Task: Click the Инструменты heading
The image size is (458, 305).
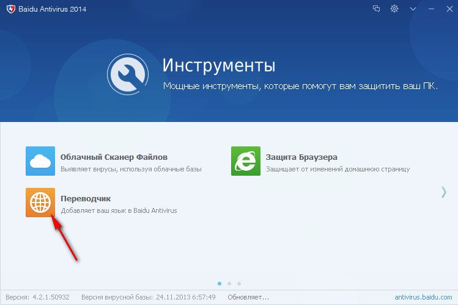Action: tap(219, 65)
